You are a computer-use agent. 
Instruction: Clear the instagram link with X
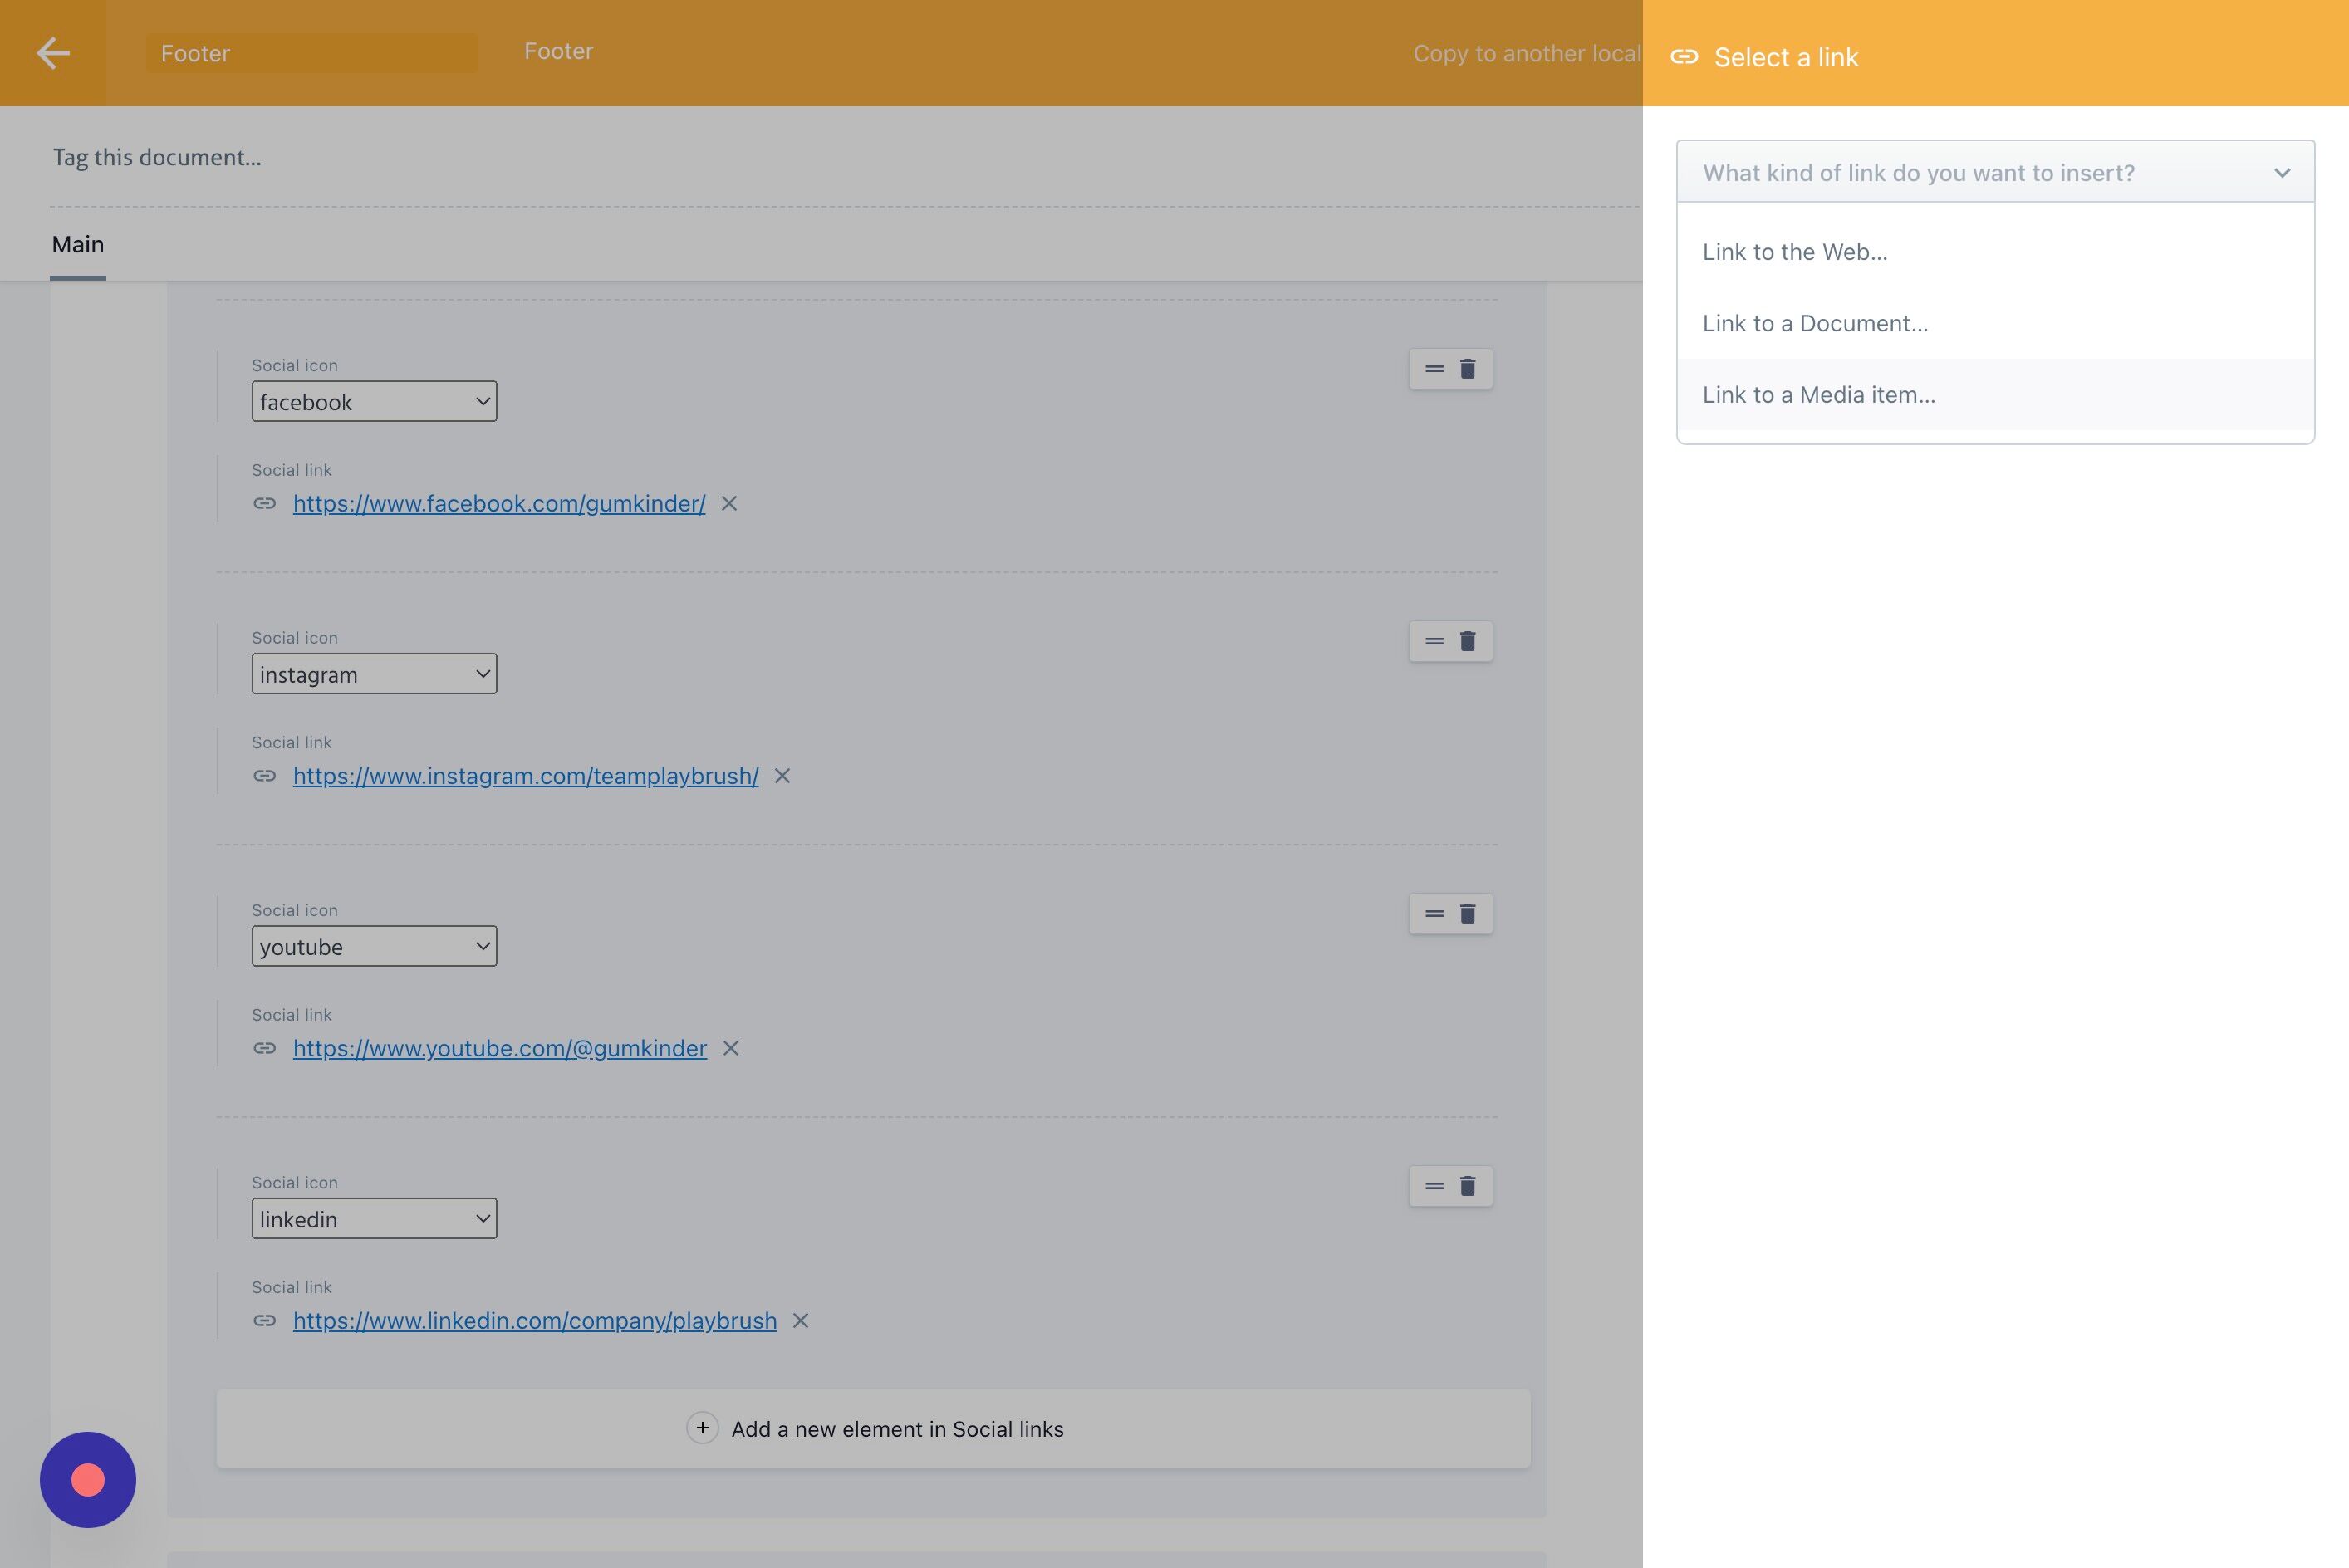click(782, 776)
